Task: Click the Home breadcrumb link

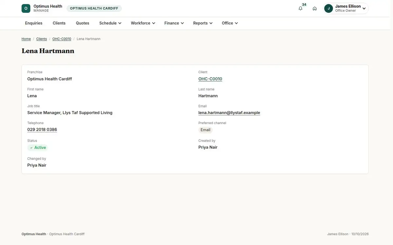Action: point(26,39)
